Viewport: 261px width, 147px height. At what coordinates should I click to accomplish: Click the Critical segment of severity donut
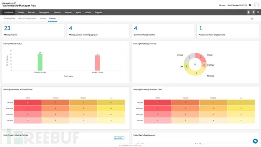click(200, 57)
